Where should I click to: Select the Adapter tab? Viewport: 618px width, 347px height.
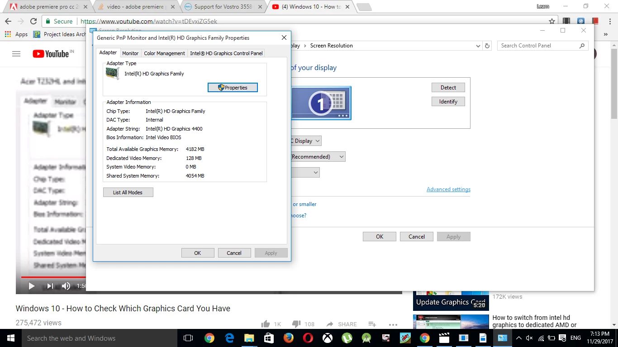click(x=108, y=53)
